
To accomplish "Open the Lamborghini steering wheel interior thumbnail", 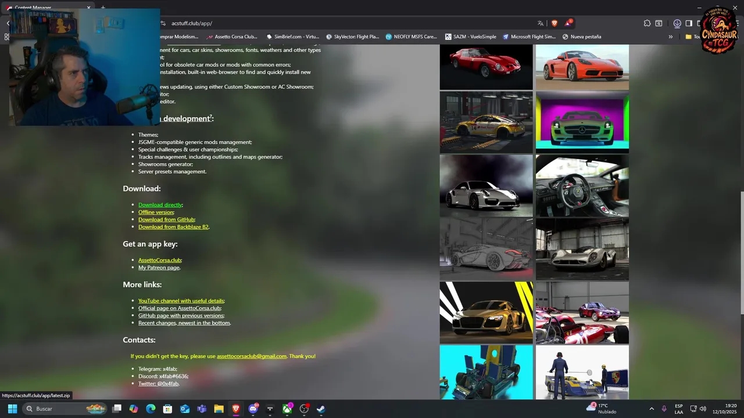I will tap(582, 186).
